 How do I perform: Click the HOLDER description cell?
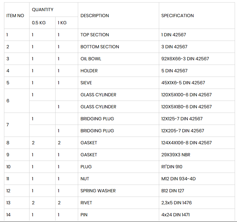click(118, 71)
